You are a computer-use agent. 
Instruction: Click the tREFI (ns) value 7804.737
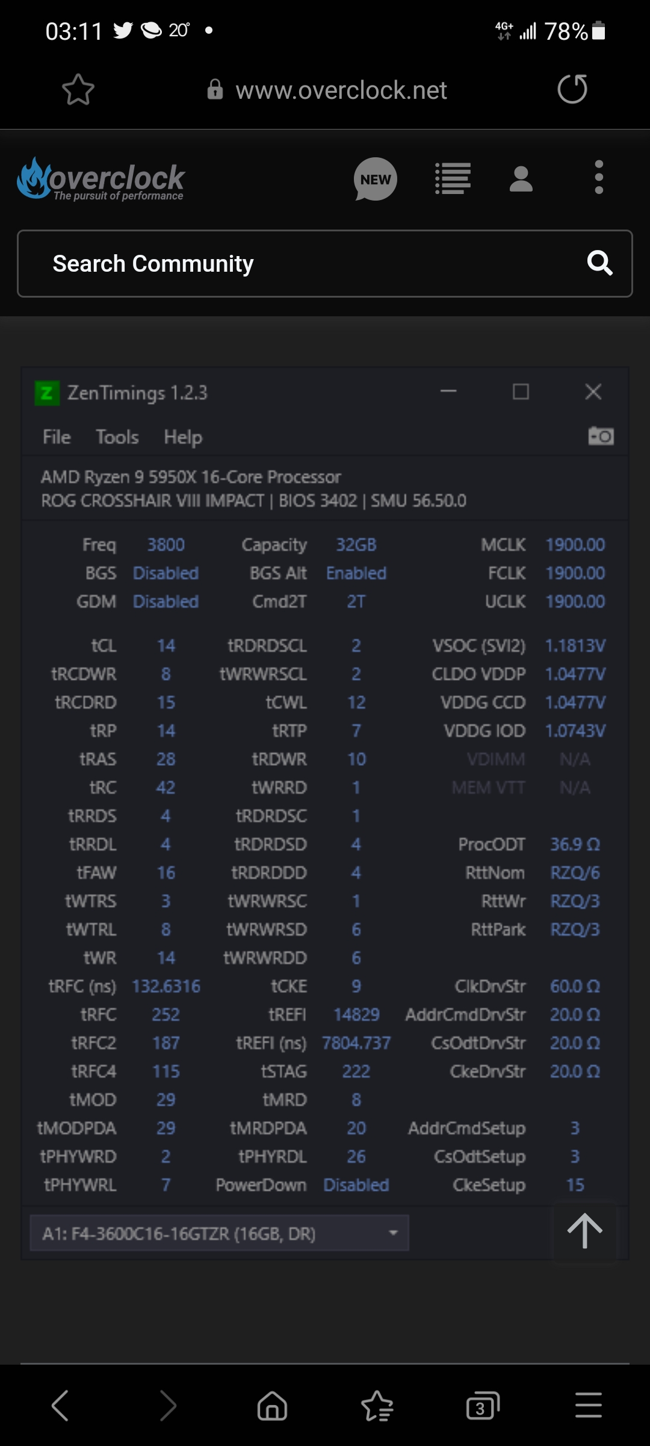[356, 1043]
